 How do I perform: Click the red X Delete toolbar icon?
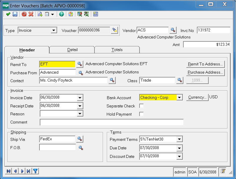31,14
